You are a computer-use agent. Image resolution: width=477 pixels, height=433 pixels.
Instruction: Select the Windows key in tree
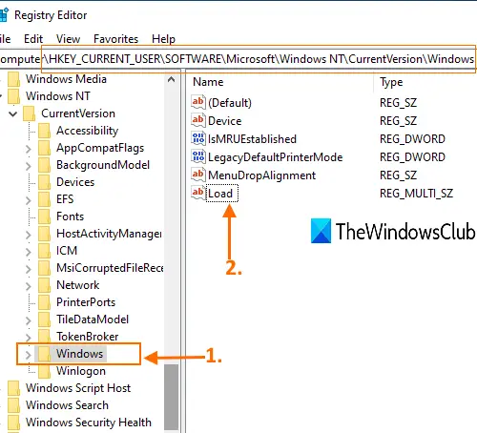[x=79, y=354]
